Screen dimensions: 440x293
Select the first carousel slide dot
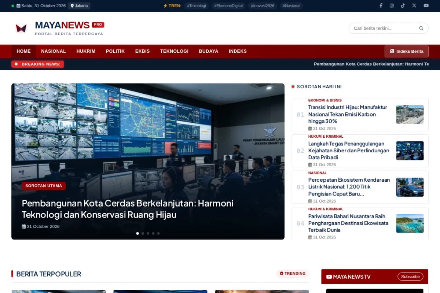(137, 233)
